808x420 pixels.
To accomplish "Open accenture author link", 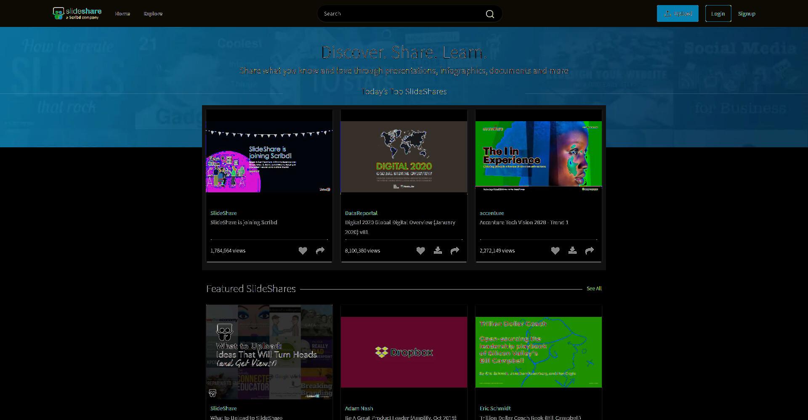I will 492,213.
